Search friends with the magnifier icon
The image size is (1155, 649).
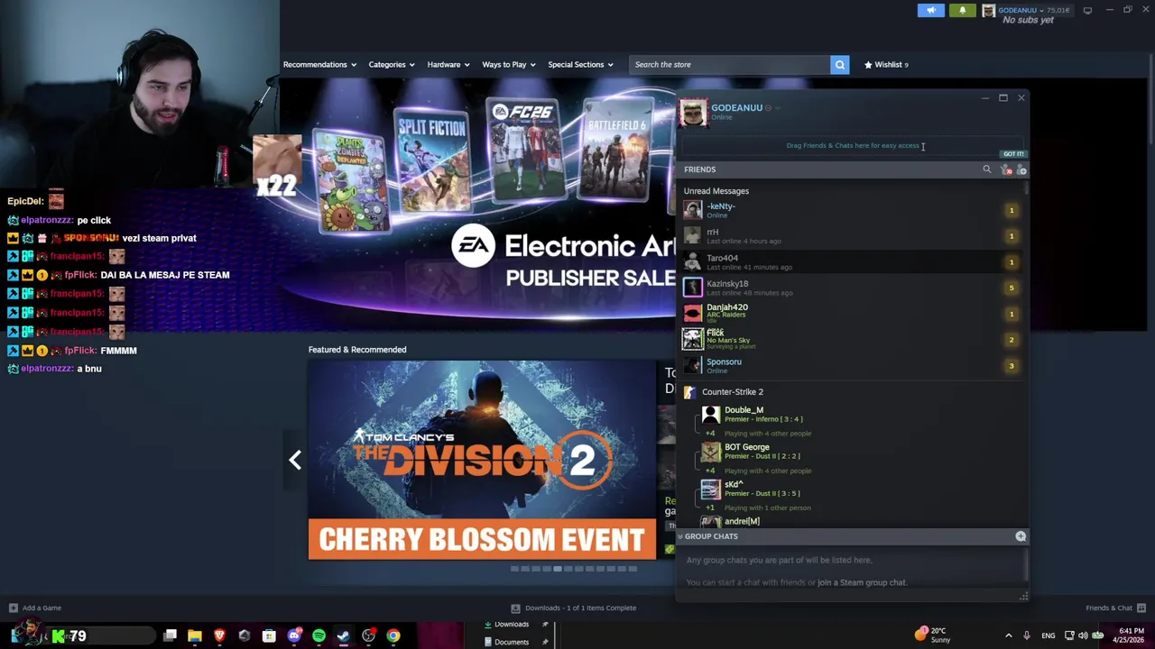point(987,169)
